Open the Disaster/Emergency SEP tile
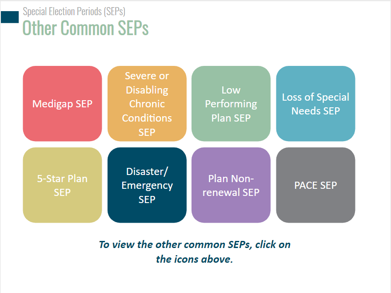 (147, 185)
